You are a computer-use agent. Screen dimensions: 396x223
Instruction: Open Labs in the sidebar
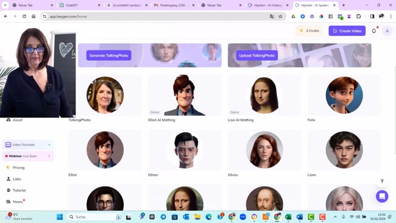(14, 179)
